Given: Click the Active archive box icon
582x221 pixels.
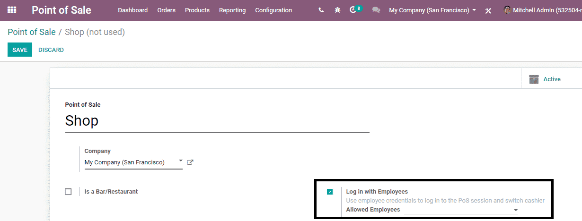Looking at the screenshot, I should pyautogui.click(x=534, y=79).
